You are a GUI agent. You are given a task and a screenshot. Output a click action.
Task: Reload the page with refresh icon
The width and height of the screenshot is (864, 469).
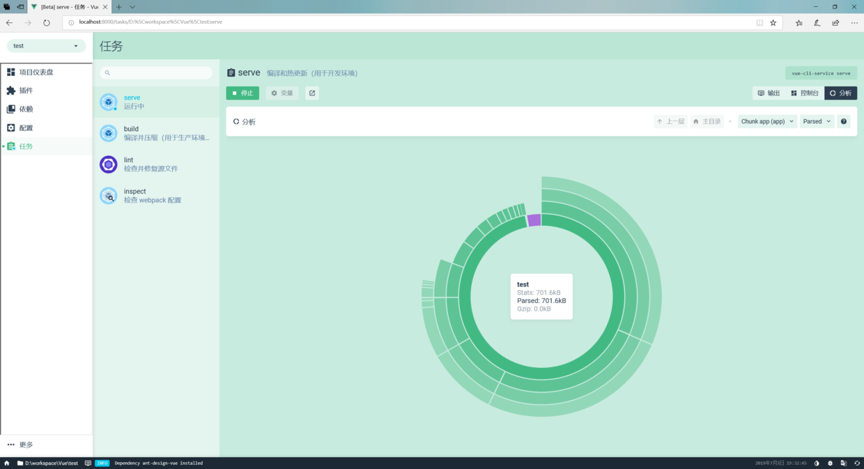47,22
